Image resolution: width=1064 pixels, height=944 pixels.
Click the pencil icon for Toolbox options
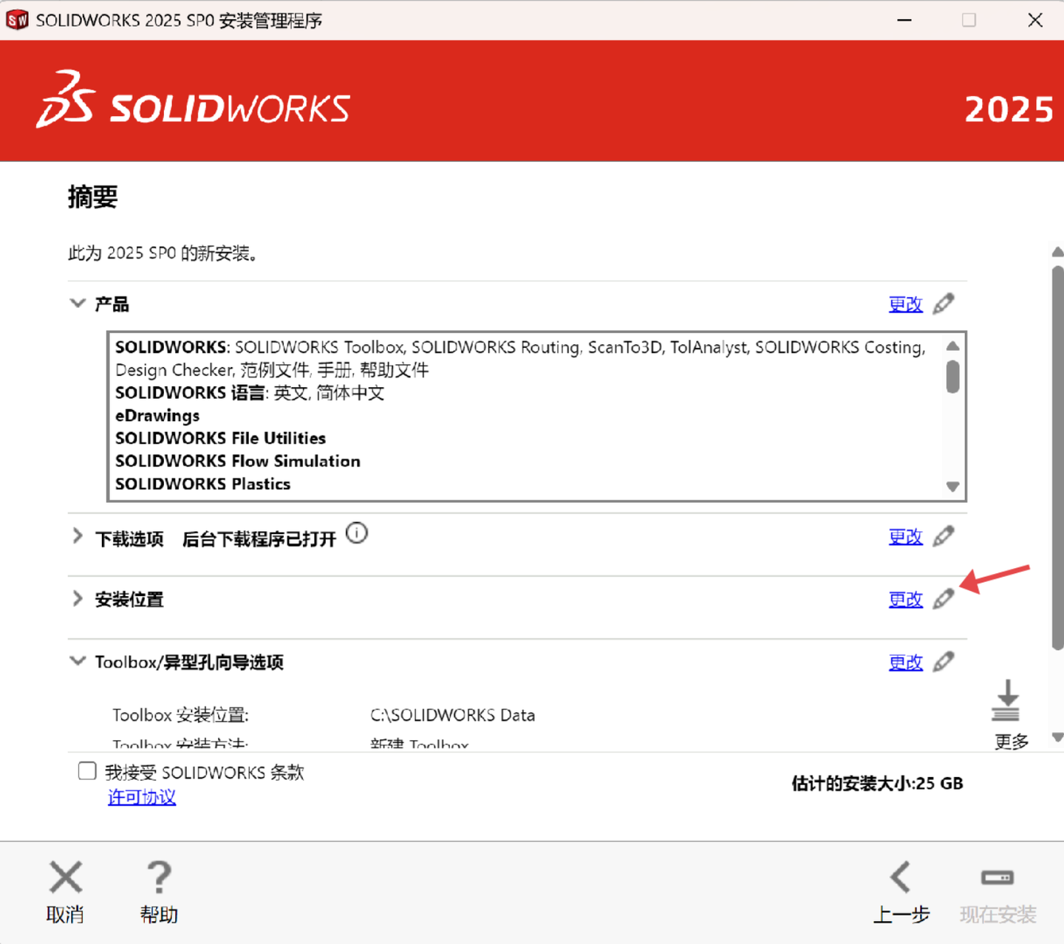pyautogui.click(x=944, y=662)
